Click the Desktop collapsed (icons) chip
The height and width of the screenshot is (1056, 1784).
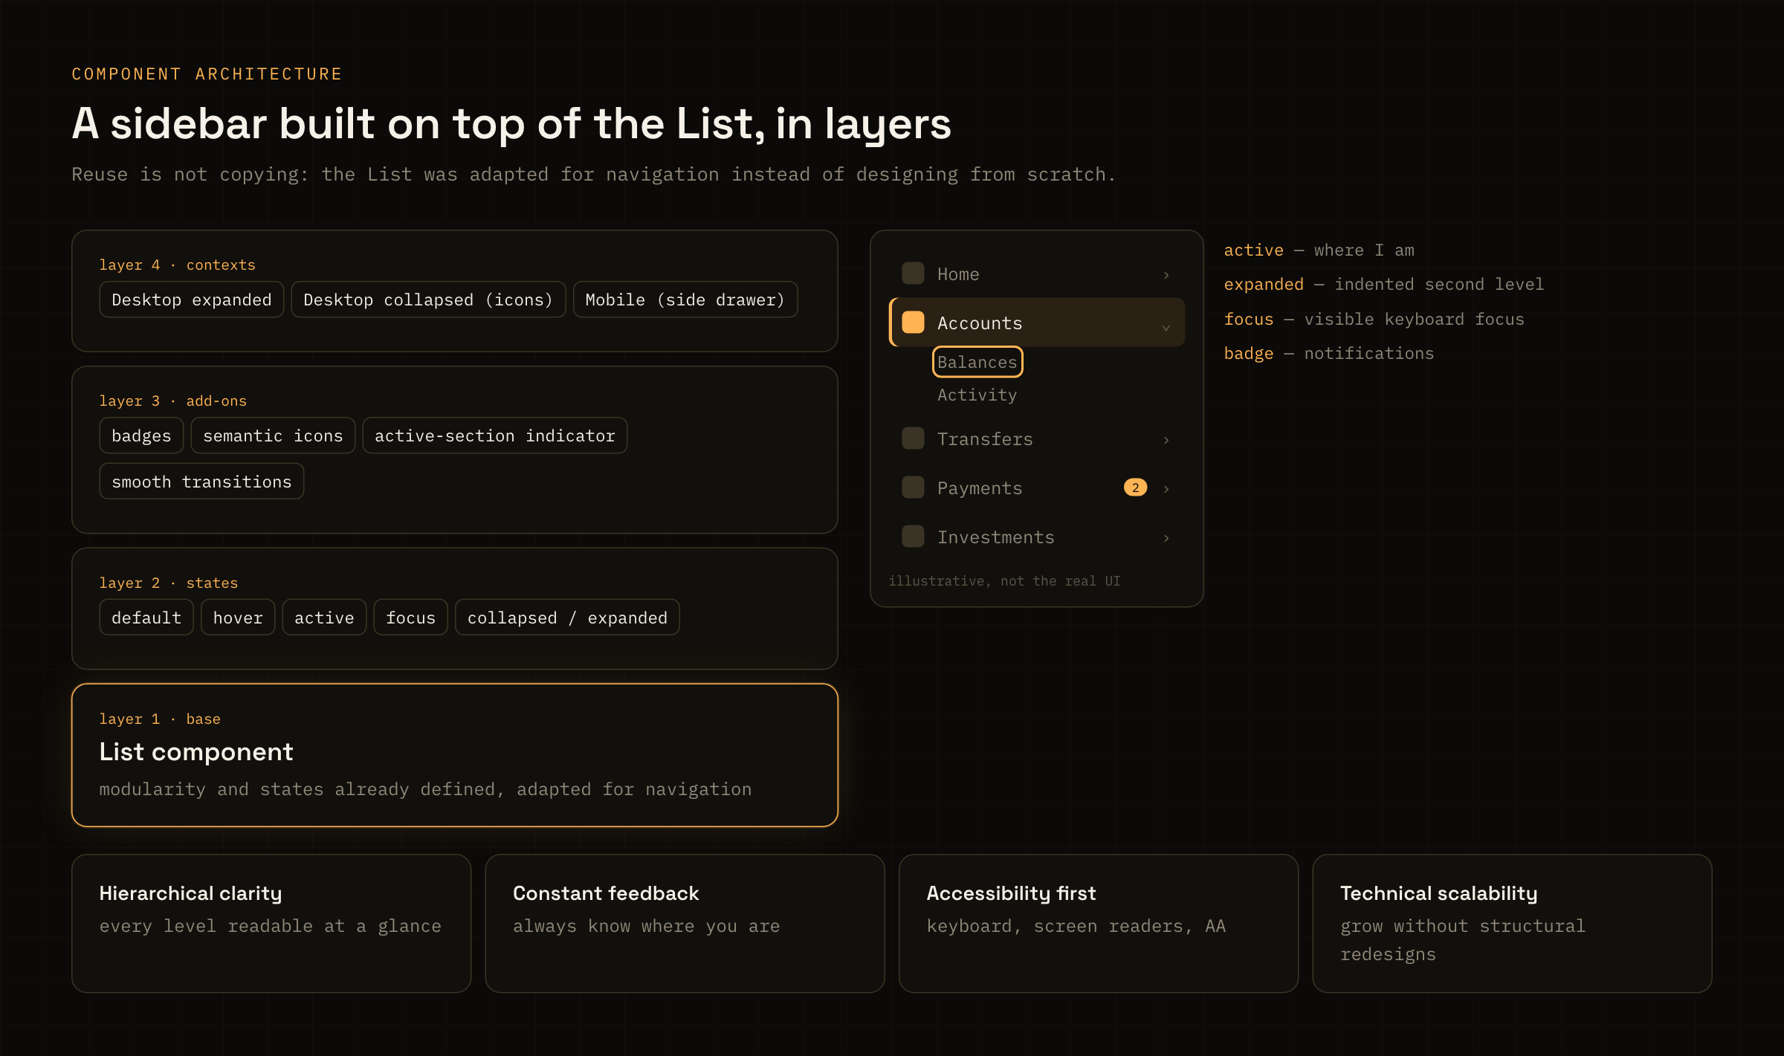click(428, 299)
